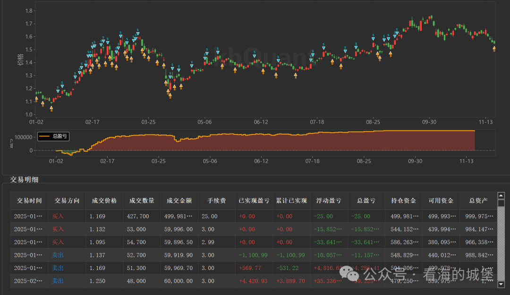The image size is (510, 295).
Task: Select the realized profit cell +4,420.93
Action: (254, 281)
